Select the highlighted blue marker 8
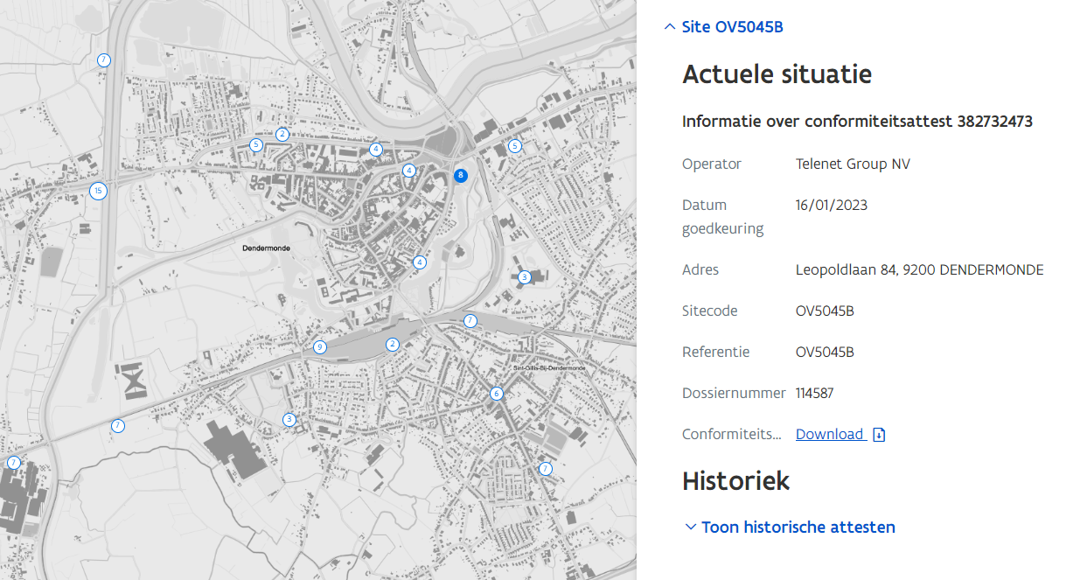 coord(461,175)
